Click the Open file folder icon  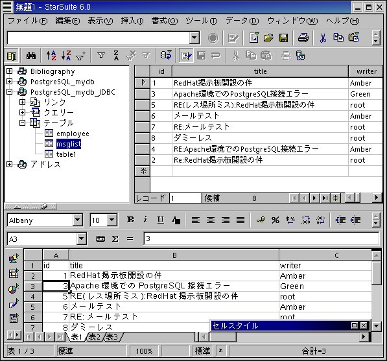pyautogui.click(x=268, y=38)
